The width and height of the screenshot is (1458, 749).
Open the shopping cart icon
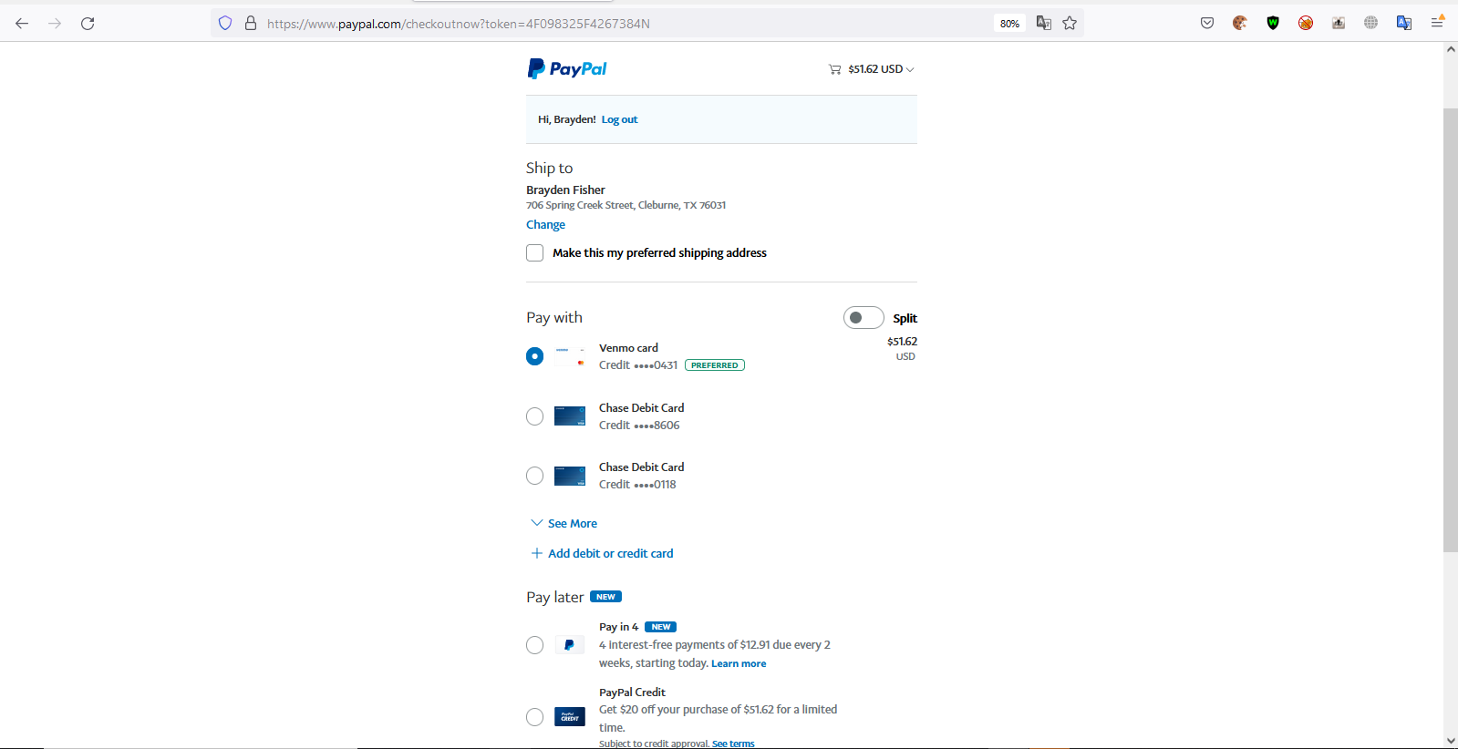coord(834,69)
